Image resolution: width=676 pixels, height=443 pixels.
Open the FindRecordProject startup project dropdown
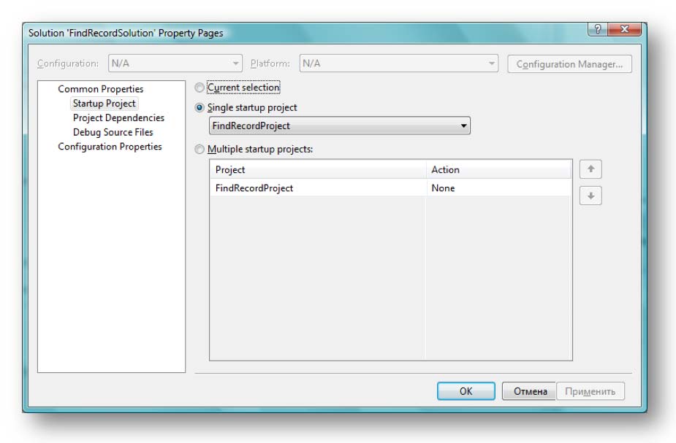tap(339, 126)
